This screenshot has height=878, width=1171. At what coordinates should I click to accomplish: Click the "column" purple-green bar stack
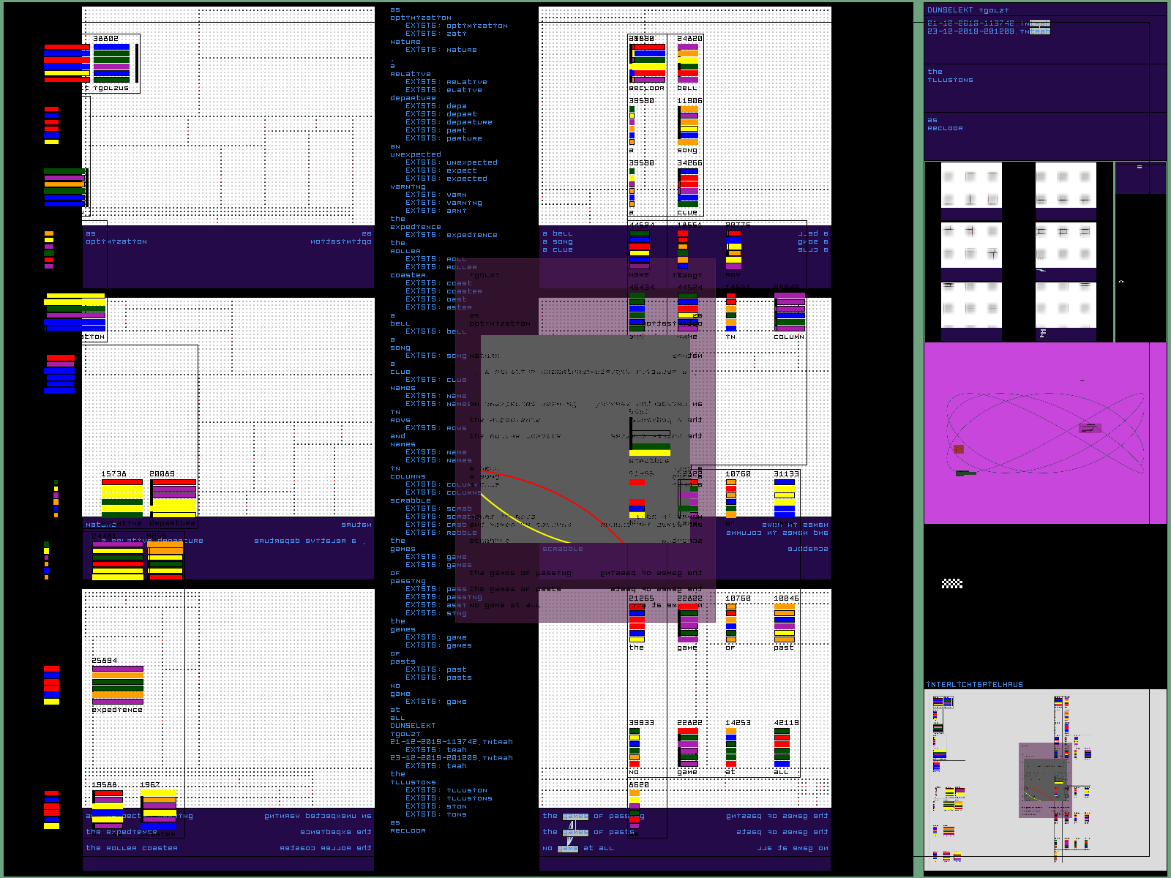coord(789,313)
